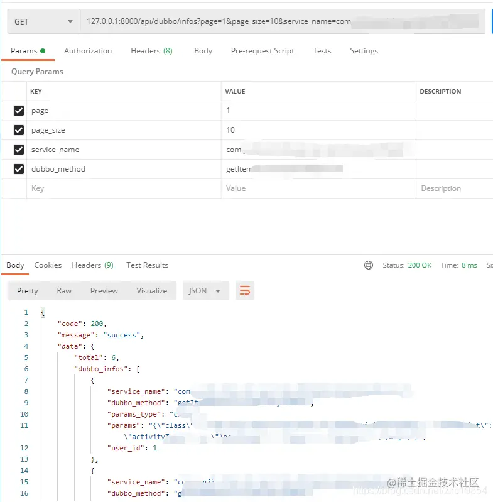
Task: Click the page_size value cell showing 10
Action: coord(318,130)
